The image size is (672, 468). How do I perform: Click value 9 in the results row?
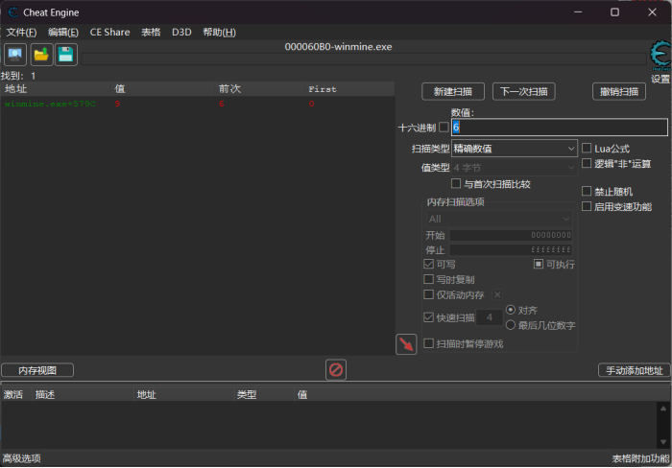click(117, 104)
